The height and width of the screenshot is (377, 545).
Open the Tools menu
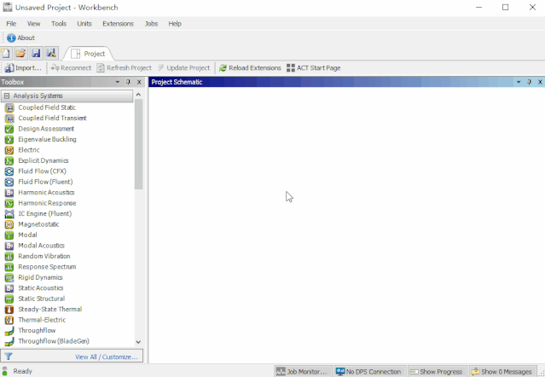click(59, 24)
